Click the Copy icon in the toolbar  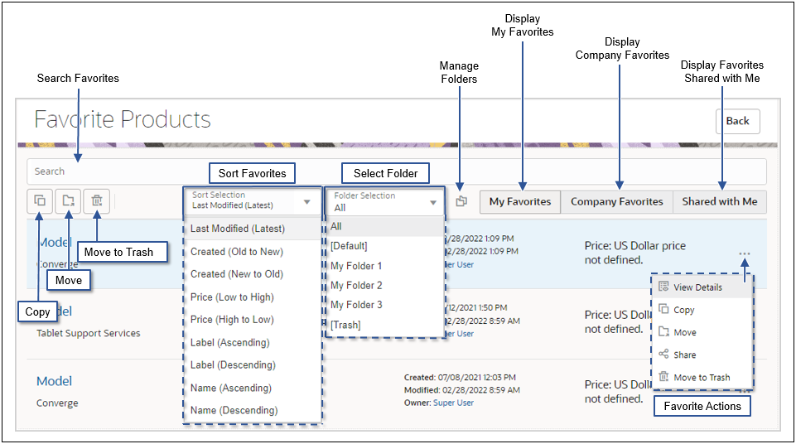pos(40,200)
